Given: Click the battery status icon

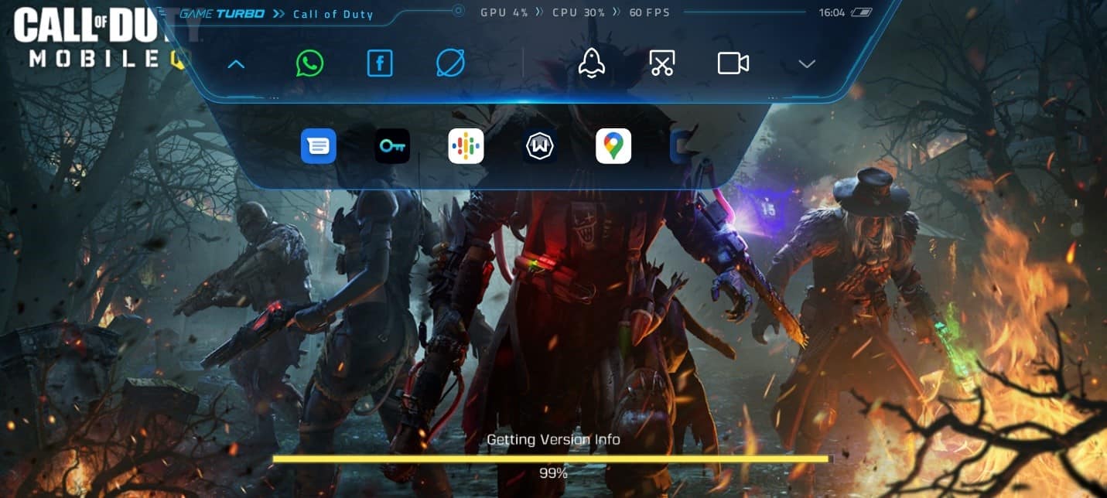Looking at the screenshot, I should [x=861, y=12].
